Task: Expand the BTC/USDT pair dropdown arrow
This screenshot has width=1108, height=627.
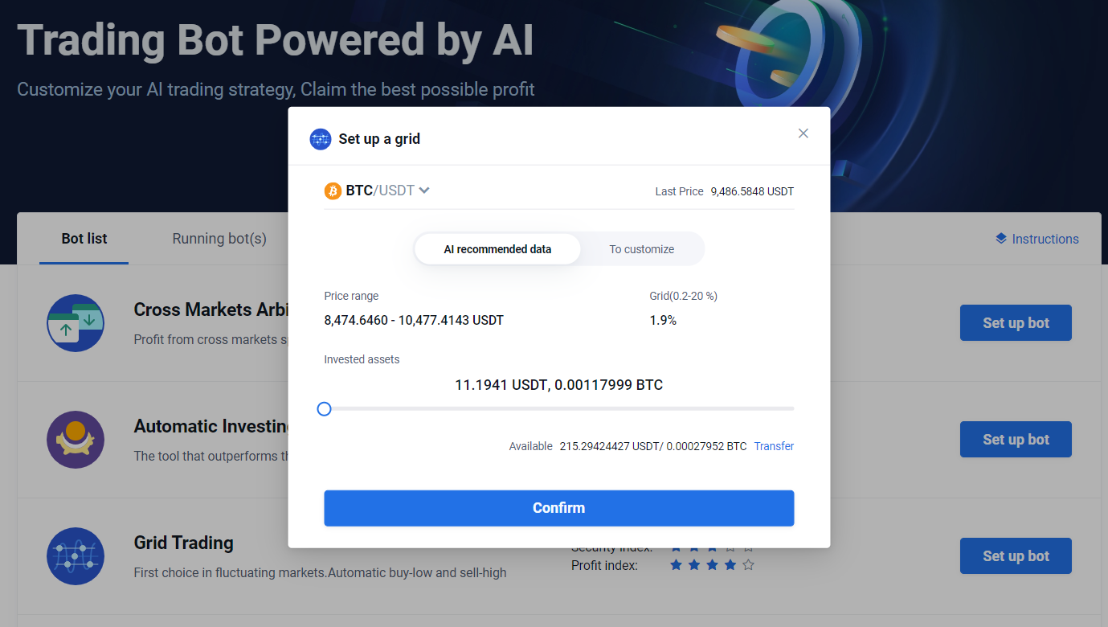Action: 424,191
